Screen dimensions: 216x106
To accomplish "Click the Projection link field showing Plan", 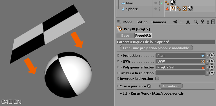I will tap(181, 56).
